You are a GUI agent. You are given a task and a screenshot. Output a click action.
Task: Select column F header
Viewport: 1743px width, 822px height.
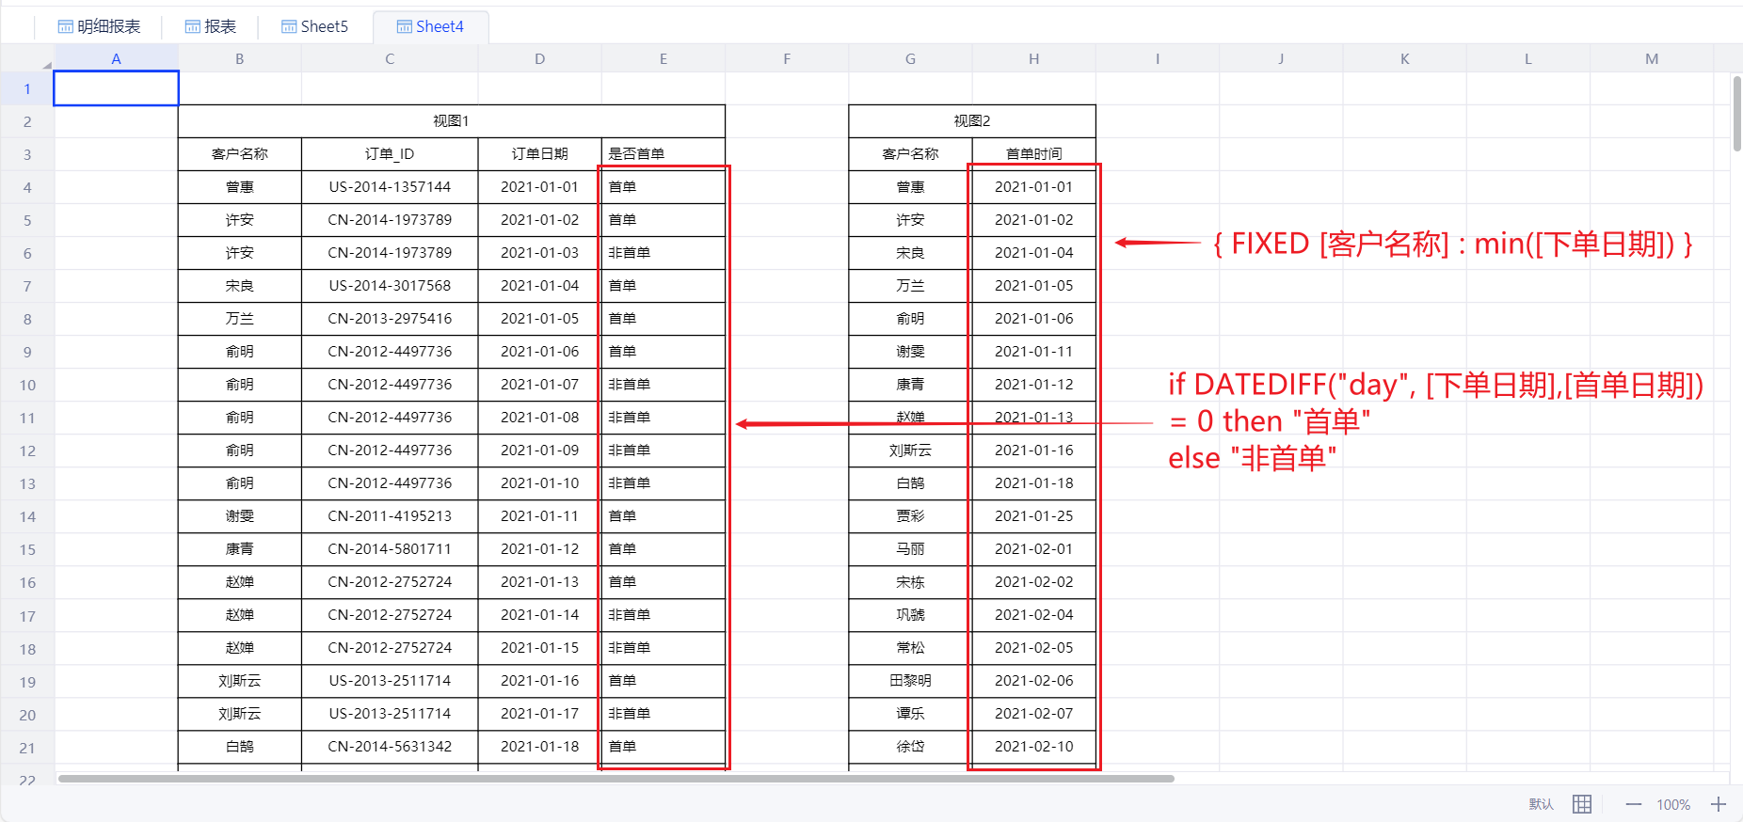click(786, 58)
